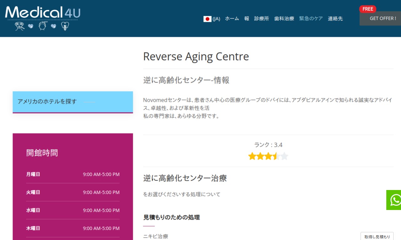Click the Medical4U logo
This screenshot has width=401, height=240.
(x=43, y=18)
